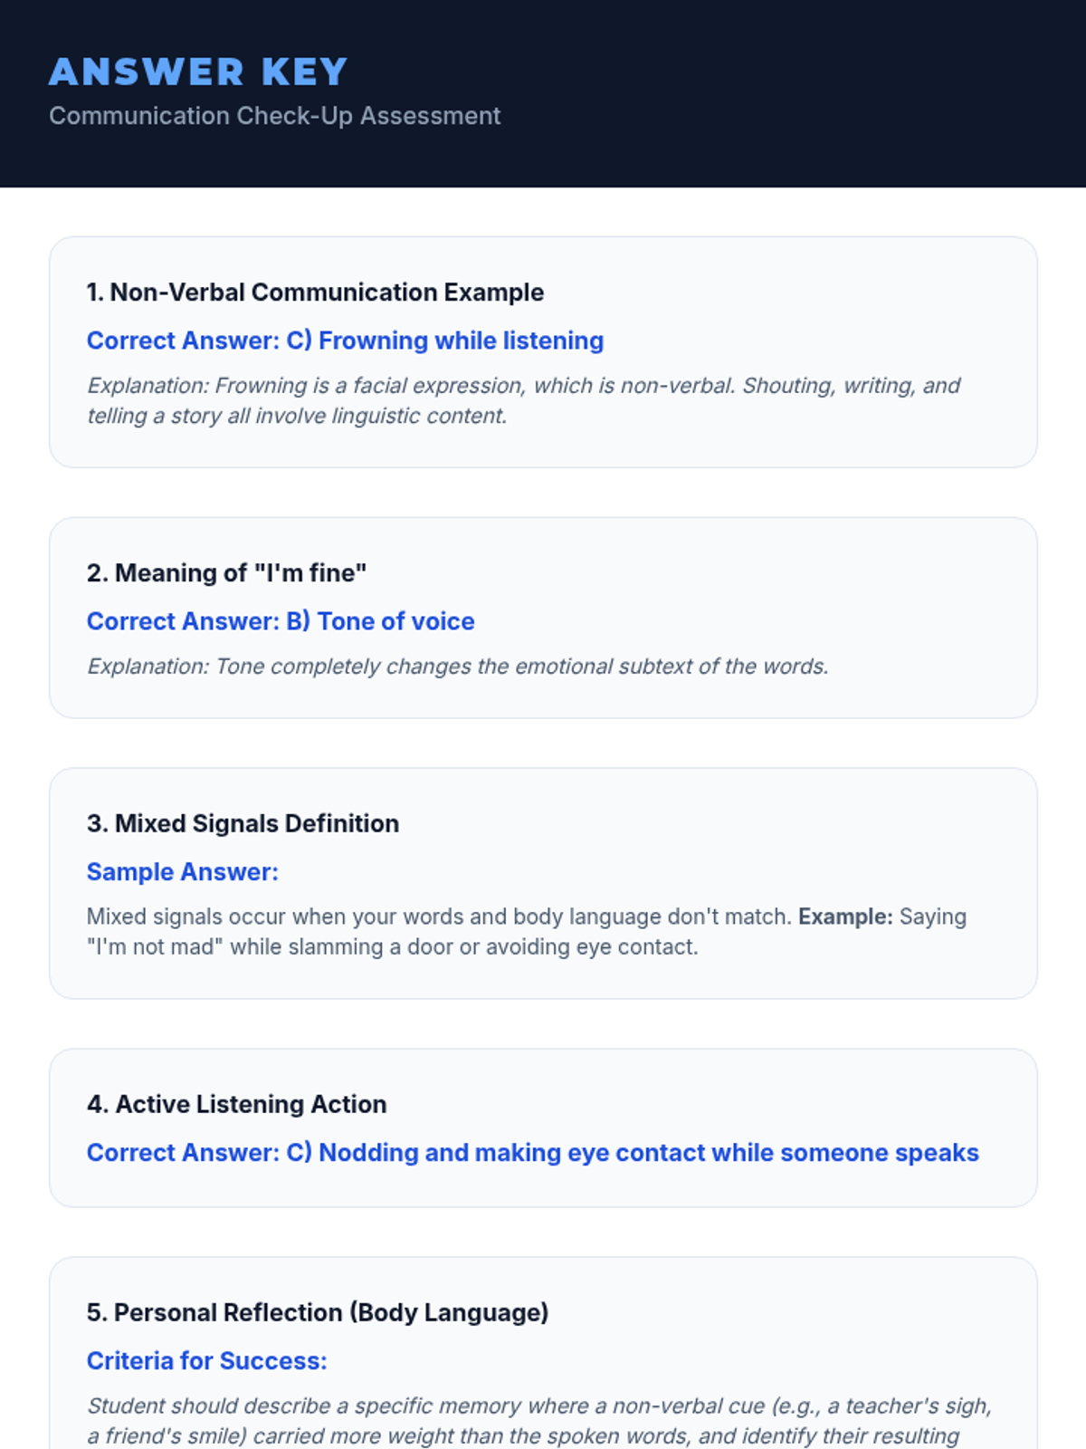This screenshot has width=1086, height=1449.
Task: Click the Sample Answer label
Action: coord(183,872)
